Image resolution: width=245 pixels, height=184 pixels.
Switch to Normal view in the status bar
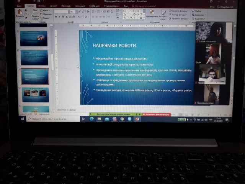click(180, 115)
